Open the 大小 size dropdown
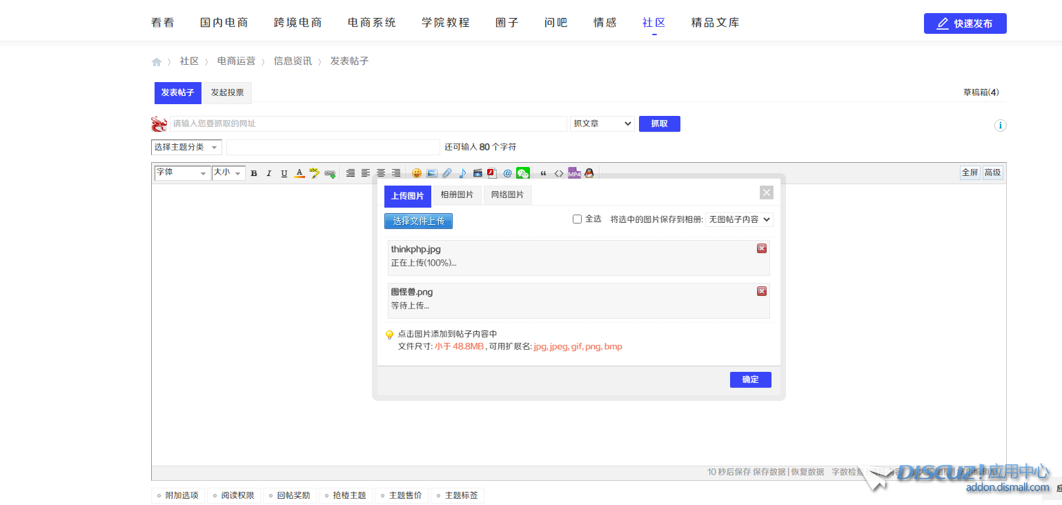The image size is (1062, 505). (x=228, y=173)
